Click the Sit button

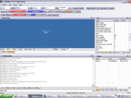[98, 8]
